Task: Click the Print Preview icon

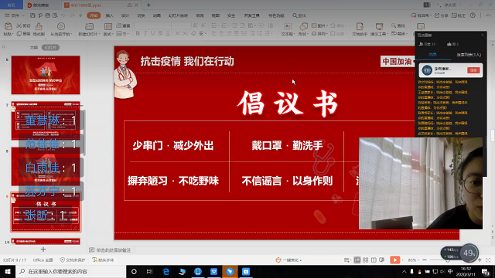Action: click(55, 15)
